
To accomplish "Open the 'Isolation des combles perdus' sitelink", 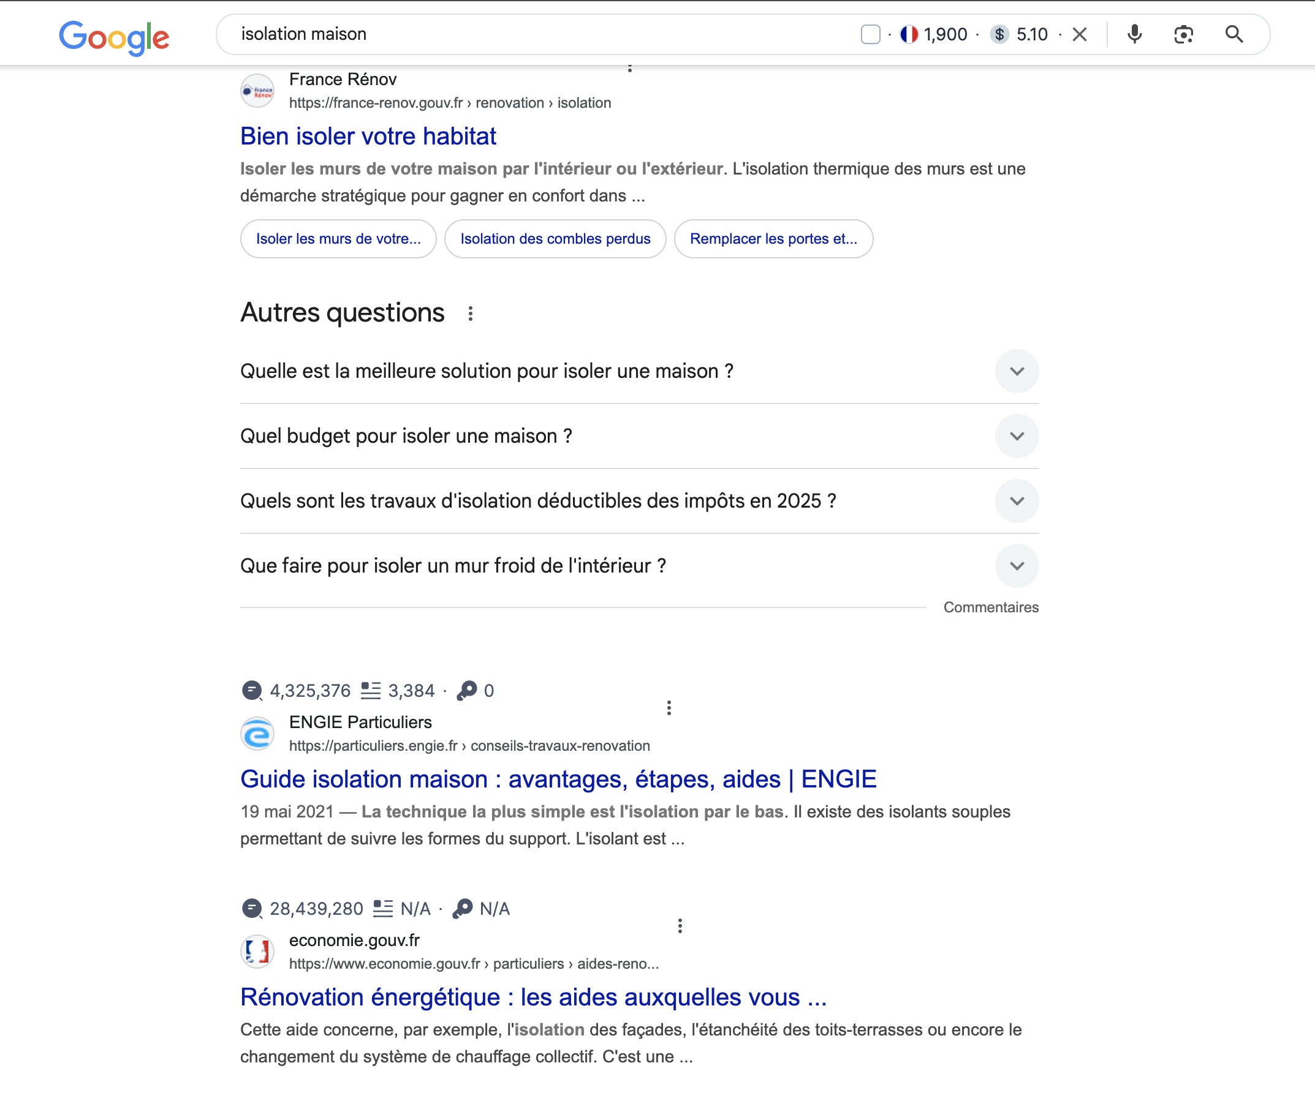I will tap(555, 239).
